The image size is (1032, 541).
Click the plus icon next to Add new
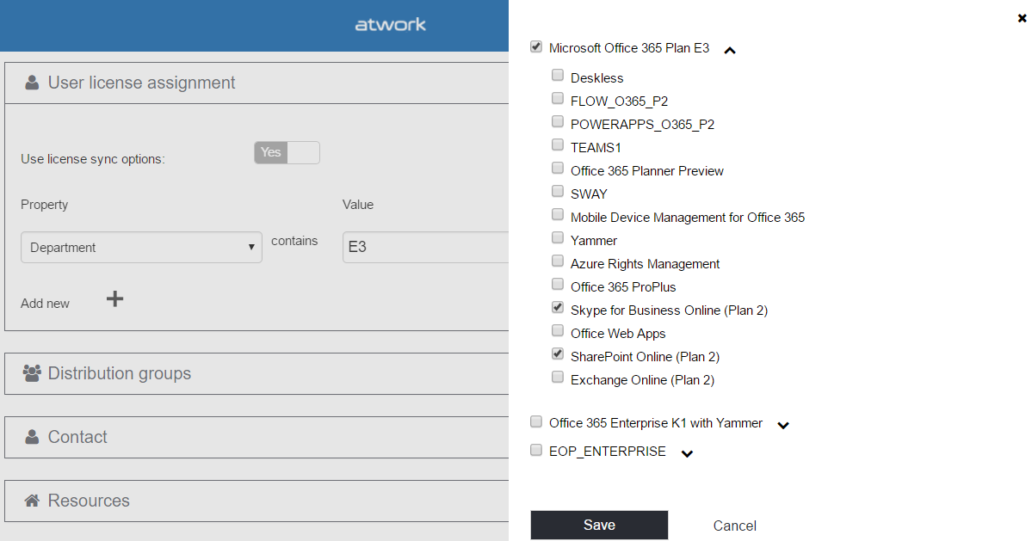coord(114,299)
